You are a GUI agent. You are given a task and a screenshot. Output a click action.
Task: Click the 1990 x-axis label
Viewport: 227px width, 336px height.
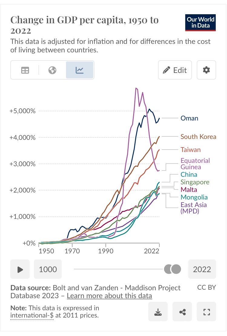[x=106, y=251]
